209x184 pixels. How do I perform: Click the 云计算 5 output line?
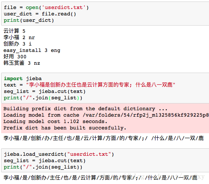14,31
